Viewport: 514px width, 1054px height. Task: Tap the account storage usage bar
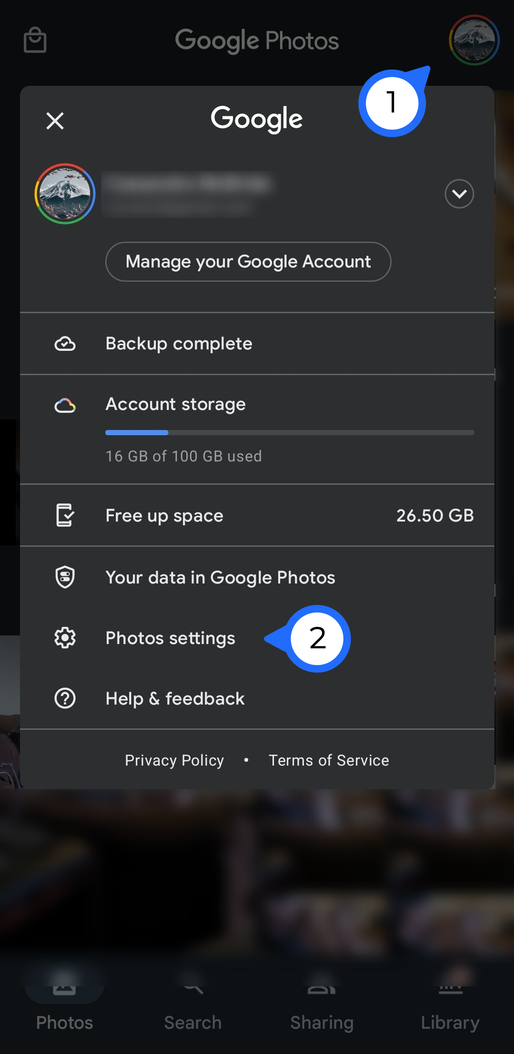289,433
